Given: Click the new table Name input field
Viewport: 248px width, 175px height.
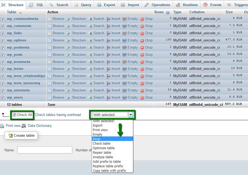Looking at the screenshot, I should coord(45,150).
